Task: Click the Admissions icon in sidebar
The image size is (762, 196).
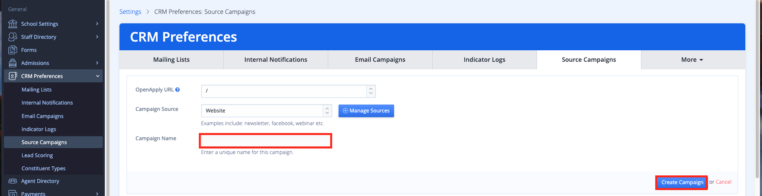Action: click(x=13, y=63)
